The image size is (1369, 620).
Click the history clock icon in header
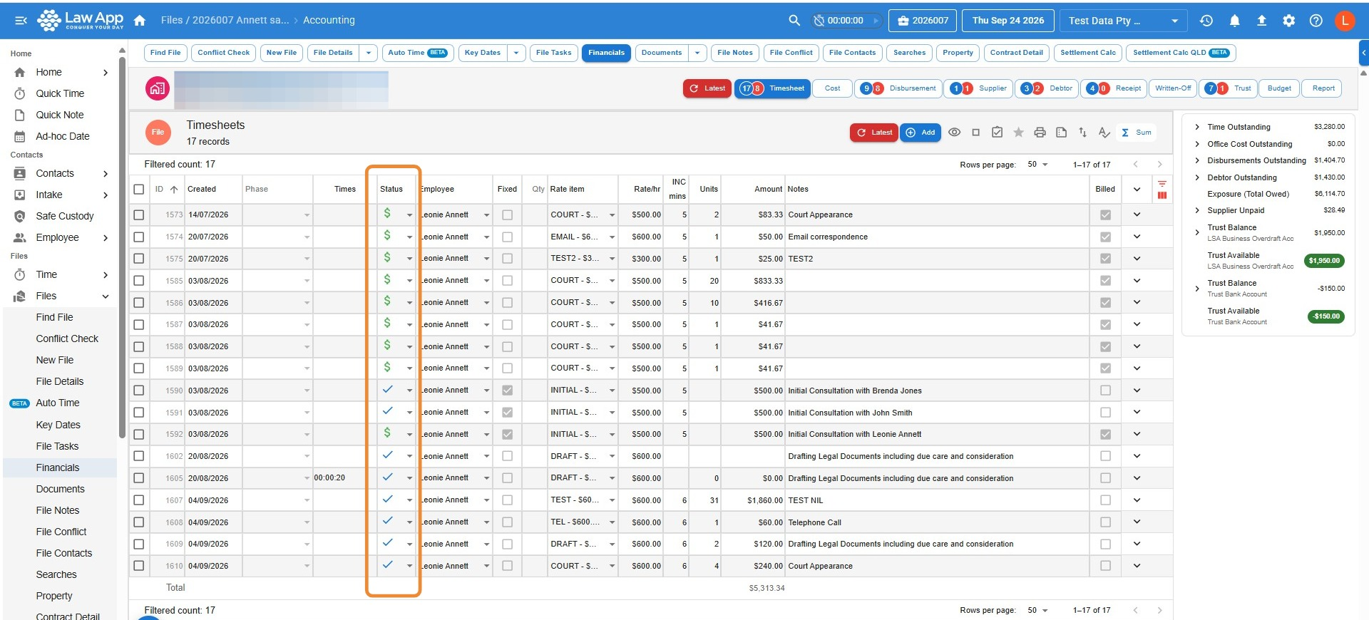[x=1206, y=21]
